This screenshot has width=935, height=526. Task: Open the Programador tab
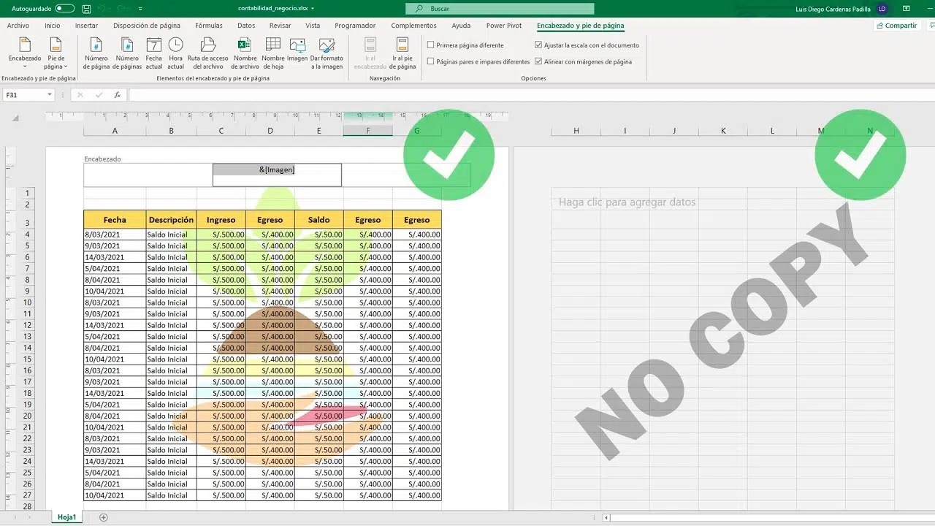coord(356,26)
